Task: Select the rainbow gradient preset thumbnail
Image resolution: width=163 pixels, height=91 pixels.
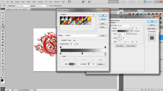Action: tap(77, 22)
